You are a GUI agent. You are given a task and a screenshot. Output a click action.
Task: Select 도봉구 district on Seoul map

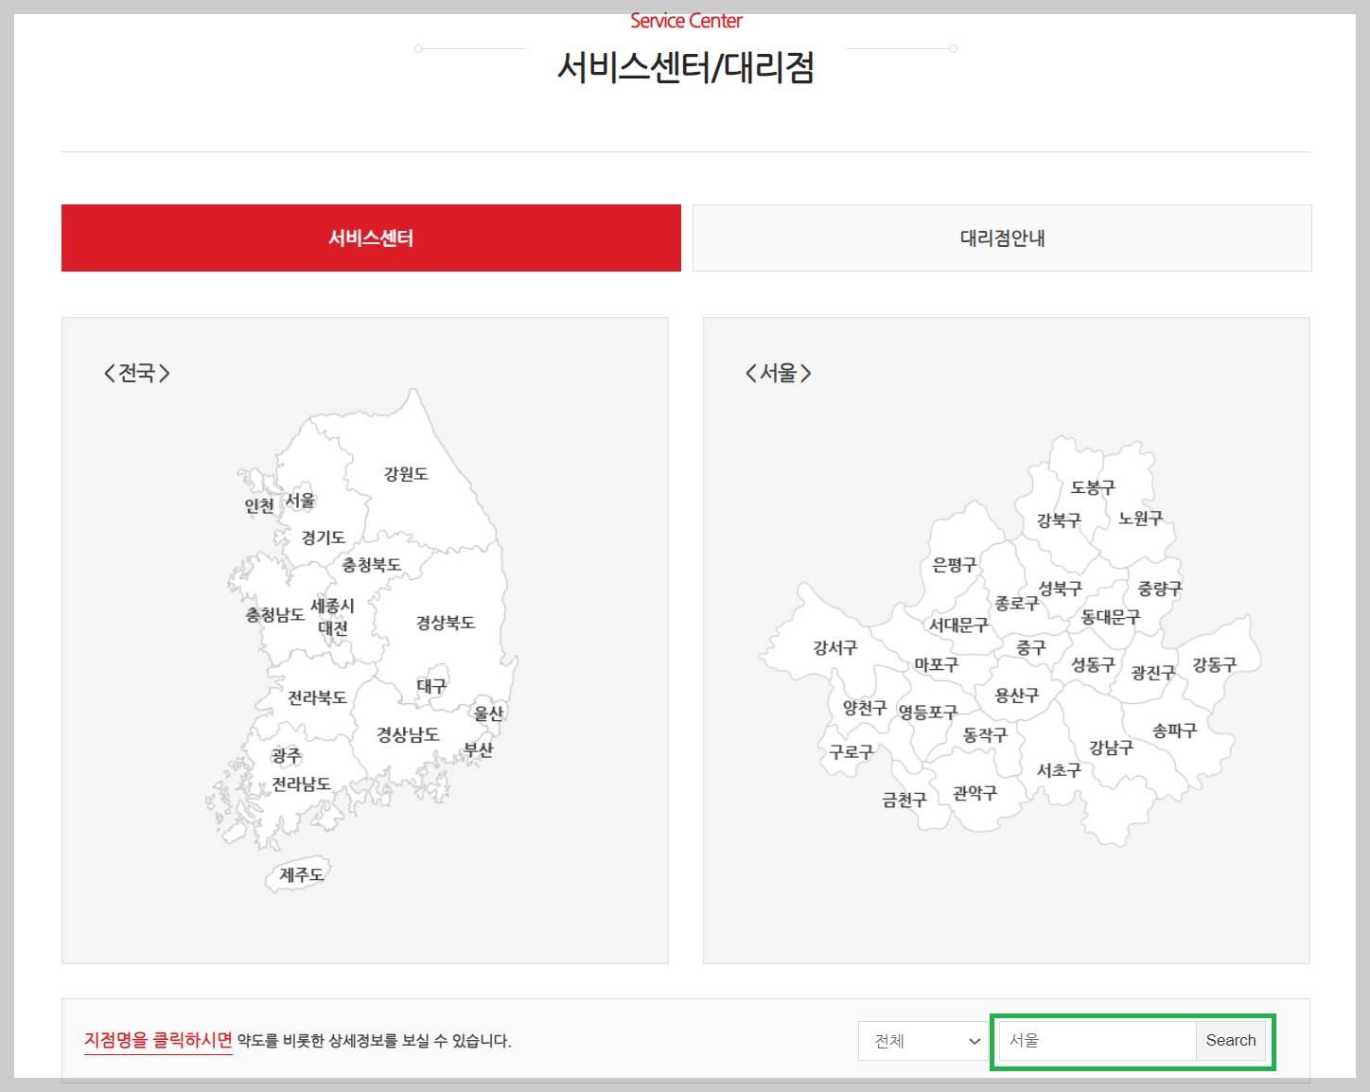pyautogui.click(x=1093, y=488)
